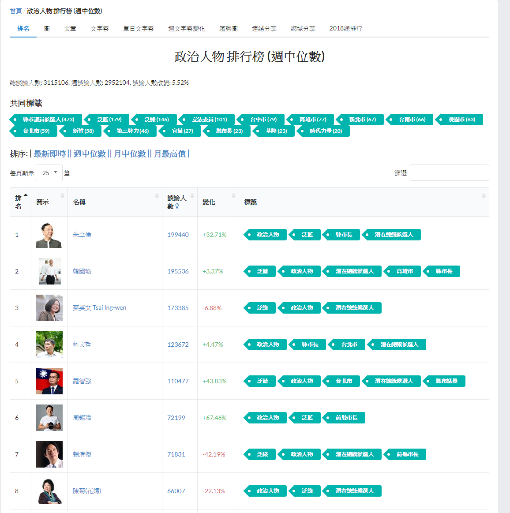Click 縣市議員 tag in 羅智強 row

tap(444, 381)
